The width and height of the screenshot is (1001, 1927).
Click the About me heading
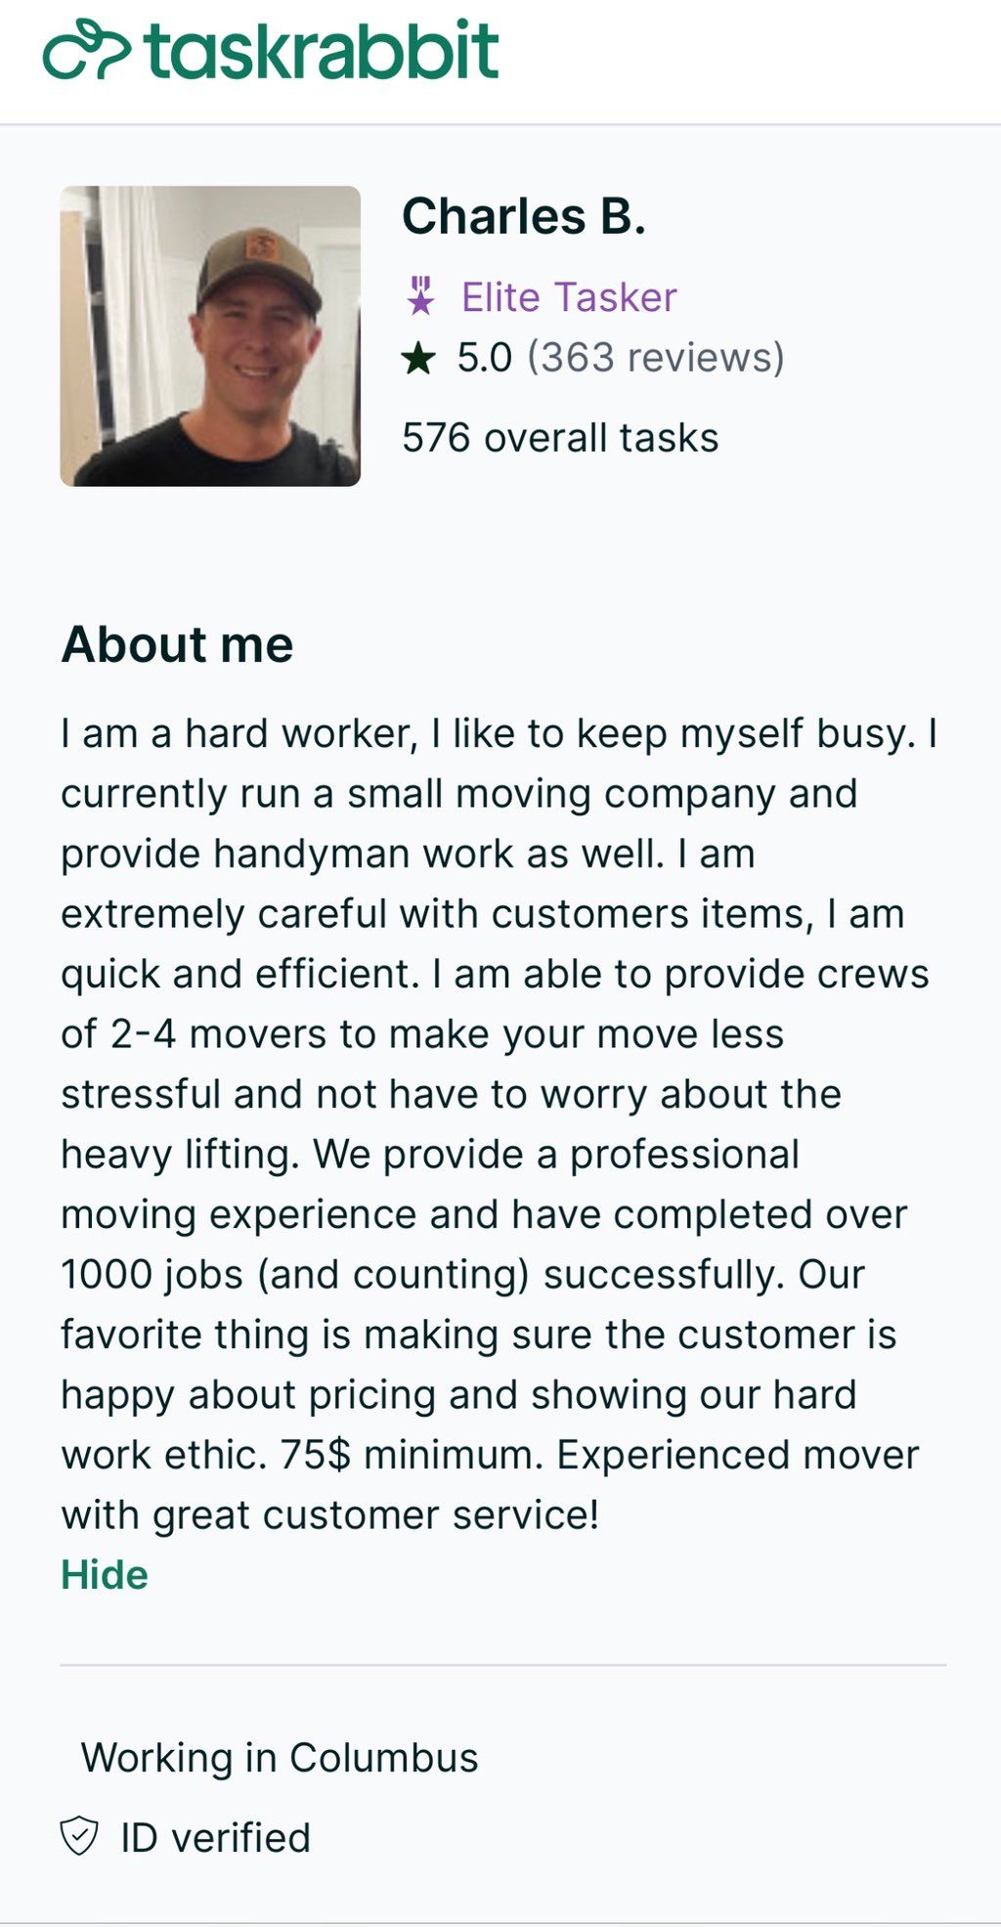pyautogui.click(x=177, y=644)
